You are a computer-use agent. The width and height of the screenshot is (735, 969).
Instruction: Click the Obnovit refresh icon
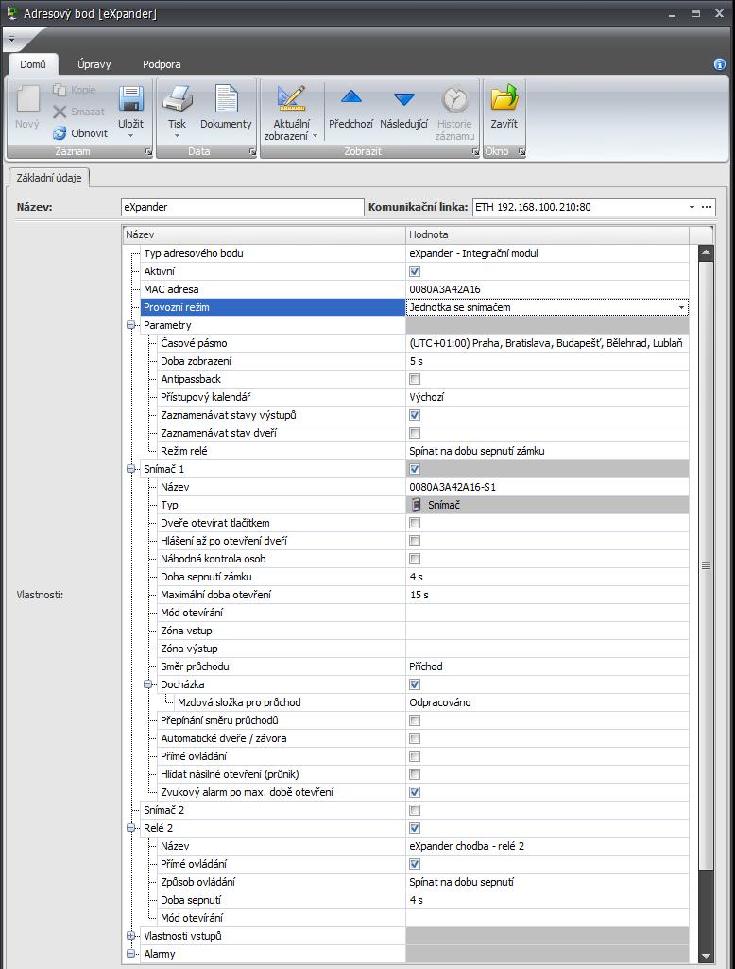[60, 133]
